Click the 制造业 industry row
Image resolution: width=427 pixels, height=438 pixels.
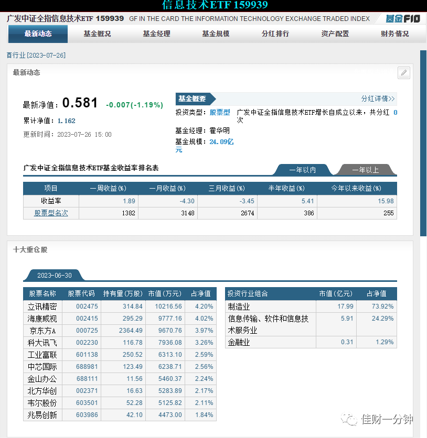(x=311, y=306)
